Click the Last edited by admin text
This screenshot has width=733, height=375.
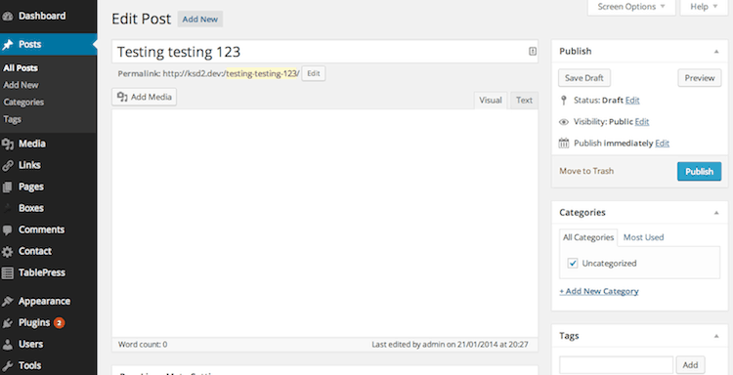(450, 345)
